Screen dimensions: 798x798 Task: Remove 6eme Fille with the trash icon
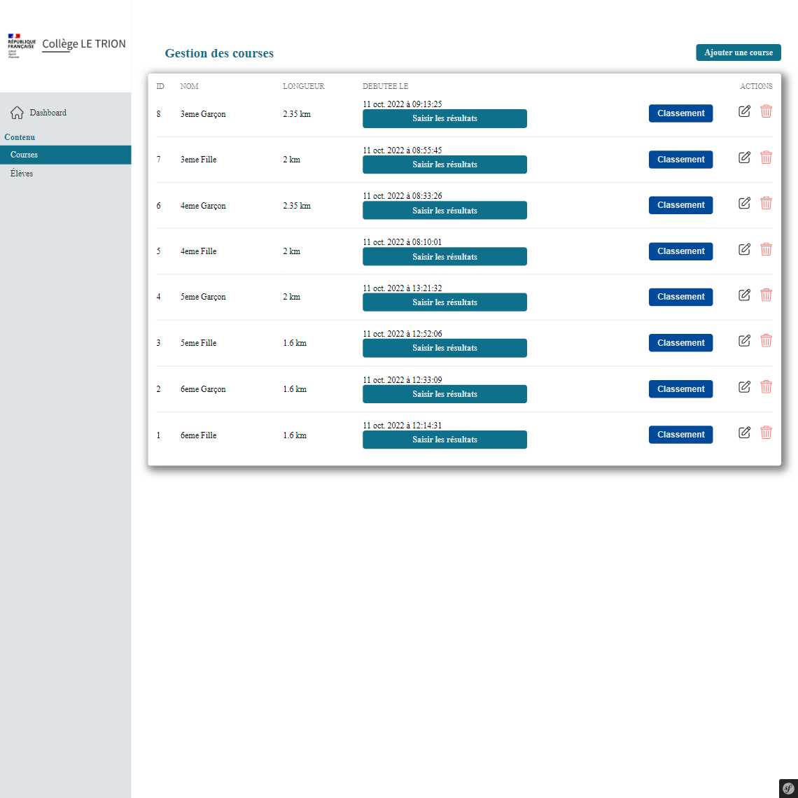[x=766, y=433]
